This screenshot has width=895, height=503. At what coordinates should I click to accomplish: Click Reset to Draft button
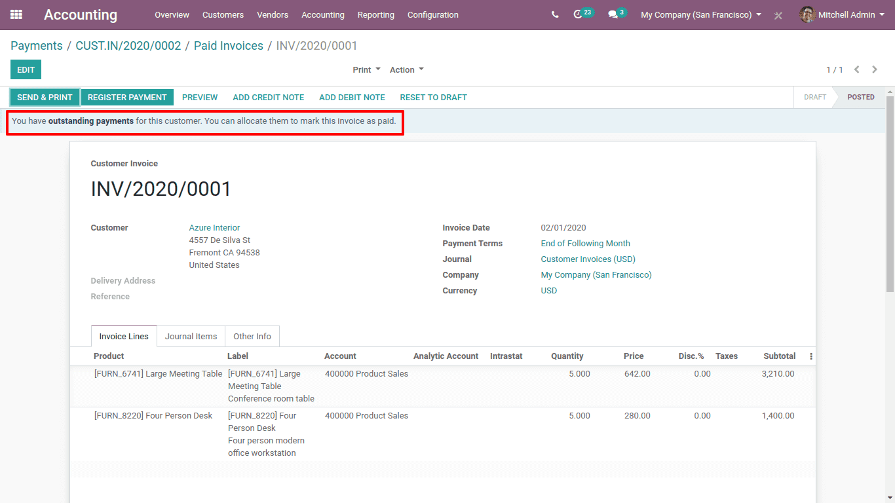(433, 98)
